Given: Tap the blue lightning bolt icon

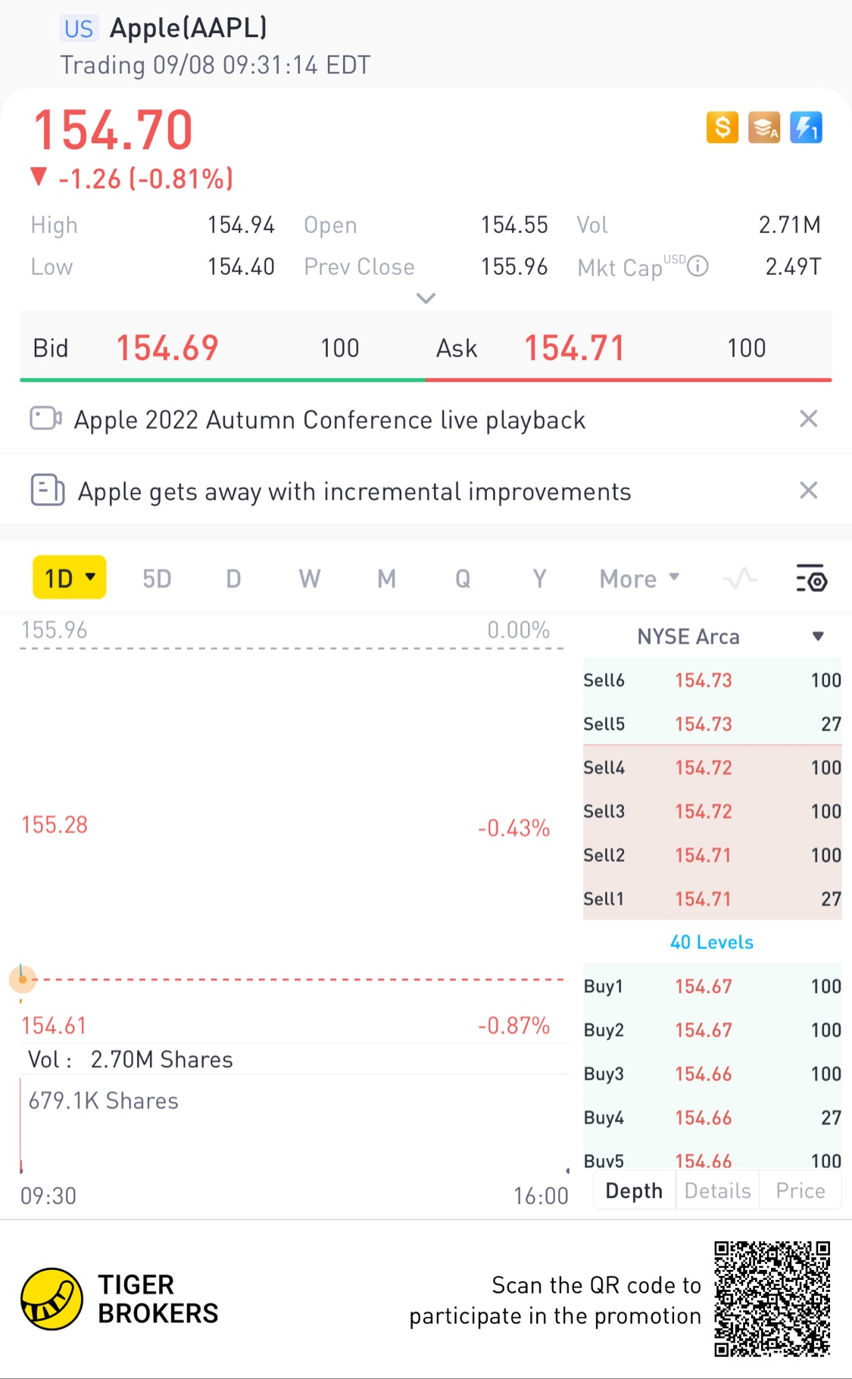Looking at the screenshot, I should (806, 127).
